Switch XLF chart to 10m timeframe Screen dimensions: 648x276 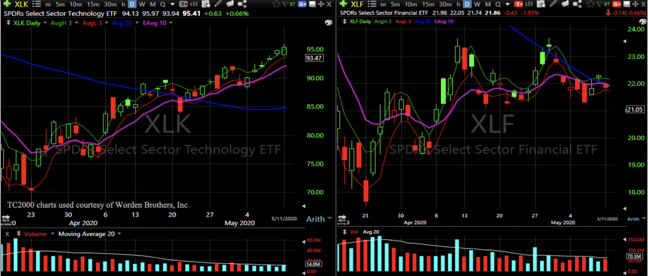click(411, 4)
